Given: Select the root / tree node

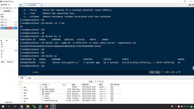Looking at the screenshot, I should pyautogui.click(x=21, y=85).
